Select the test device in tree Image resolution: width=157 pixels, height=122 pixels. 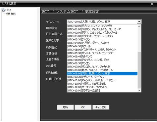[x=13, y=14]
